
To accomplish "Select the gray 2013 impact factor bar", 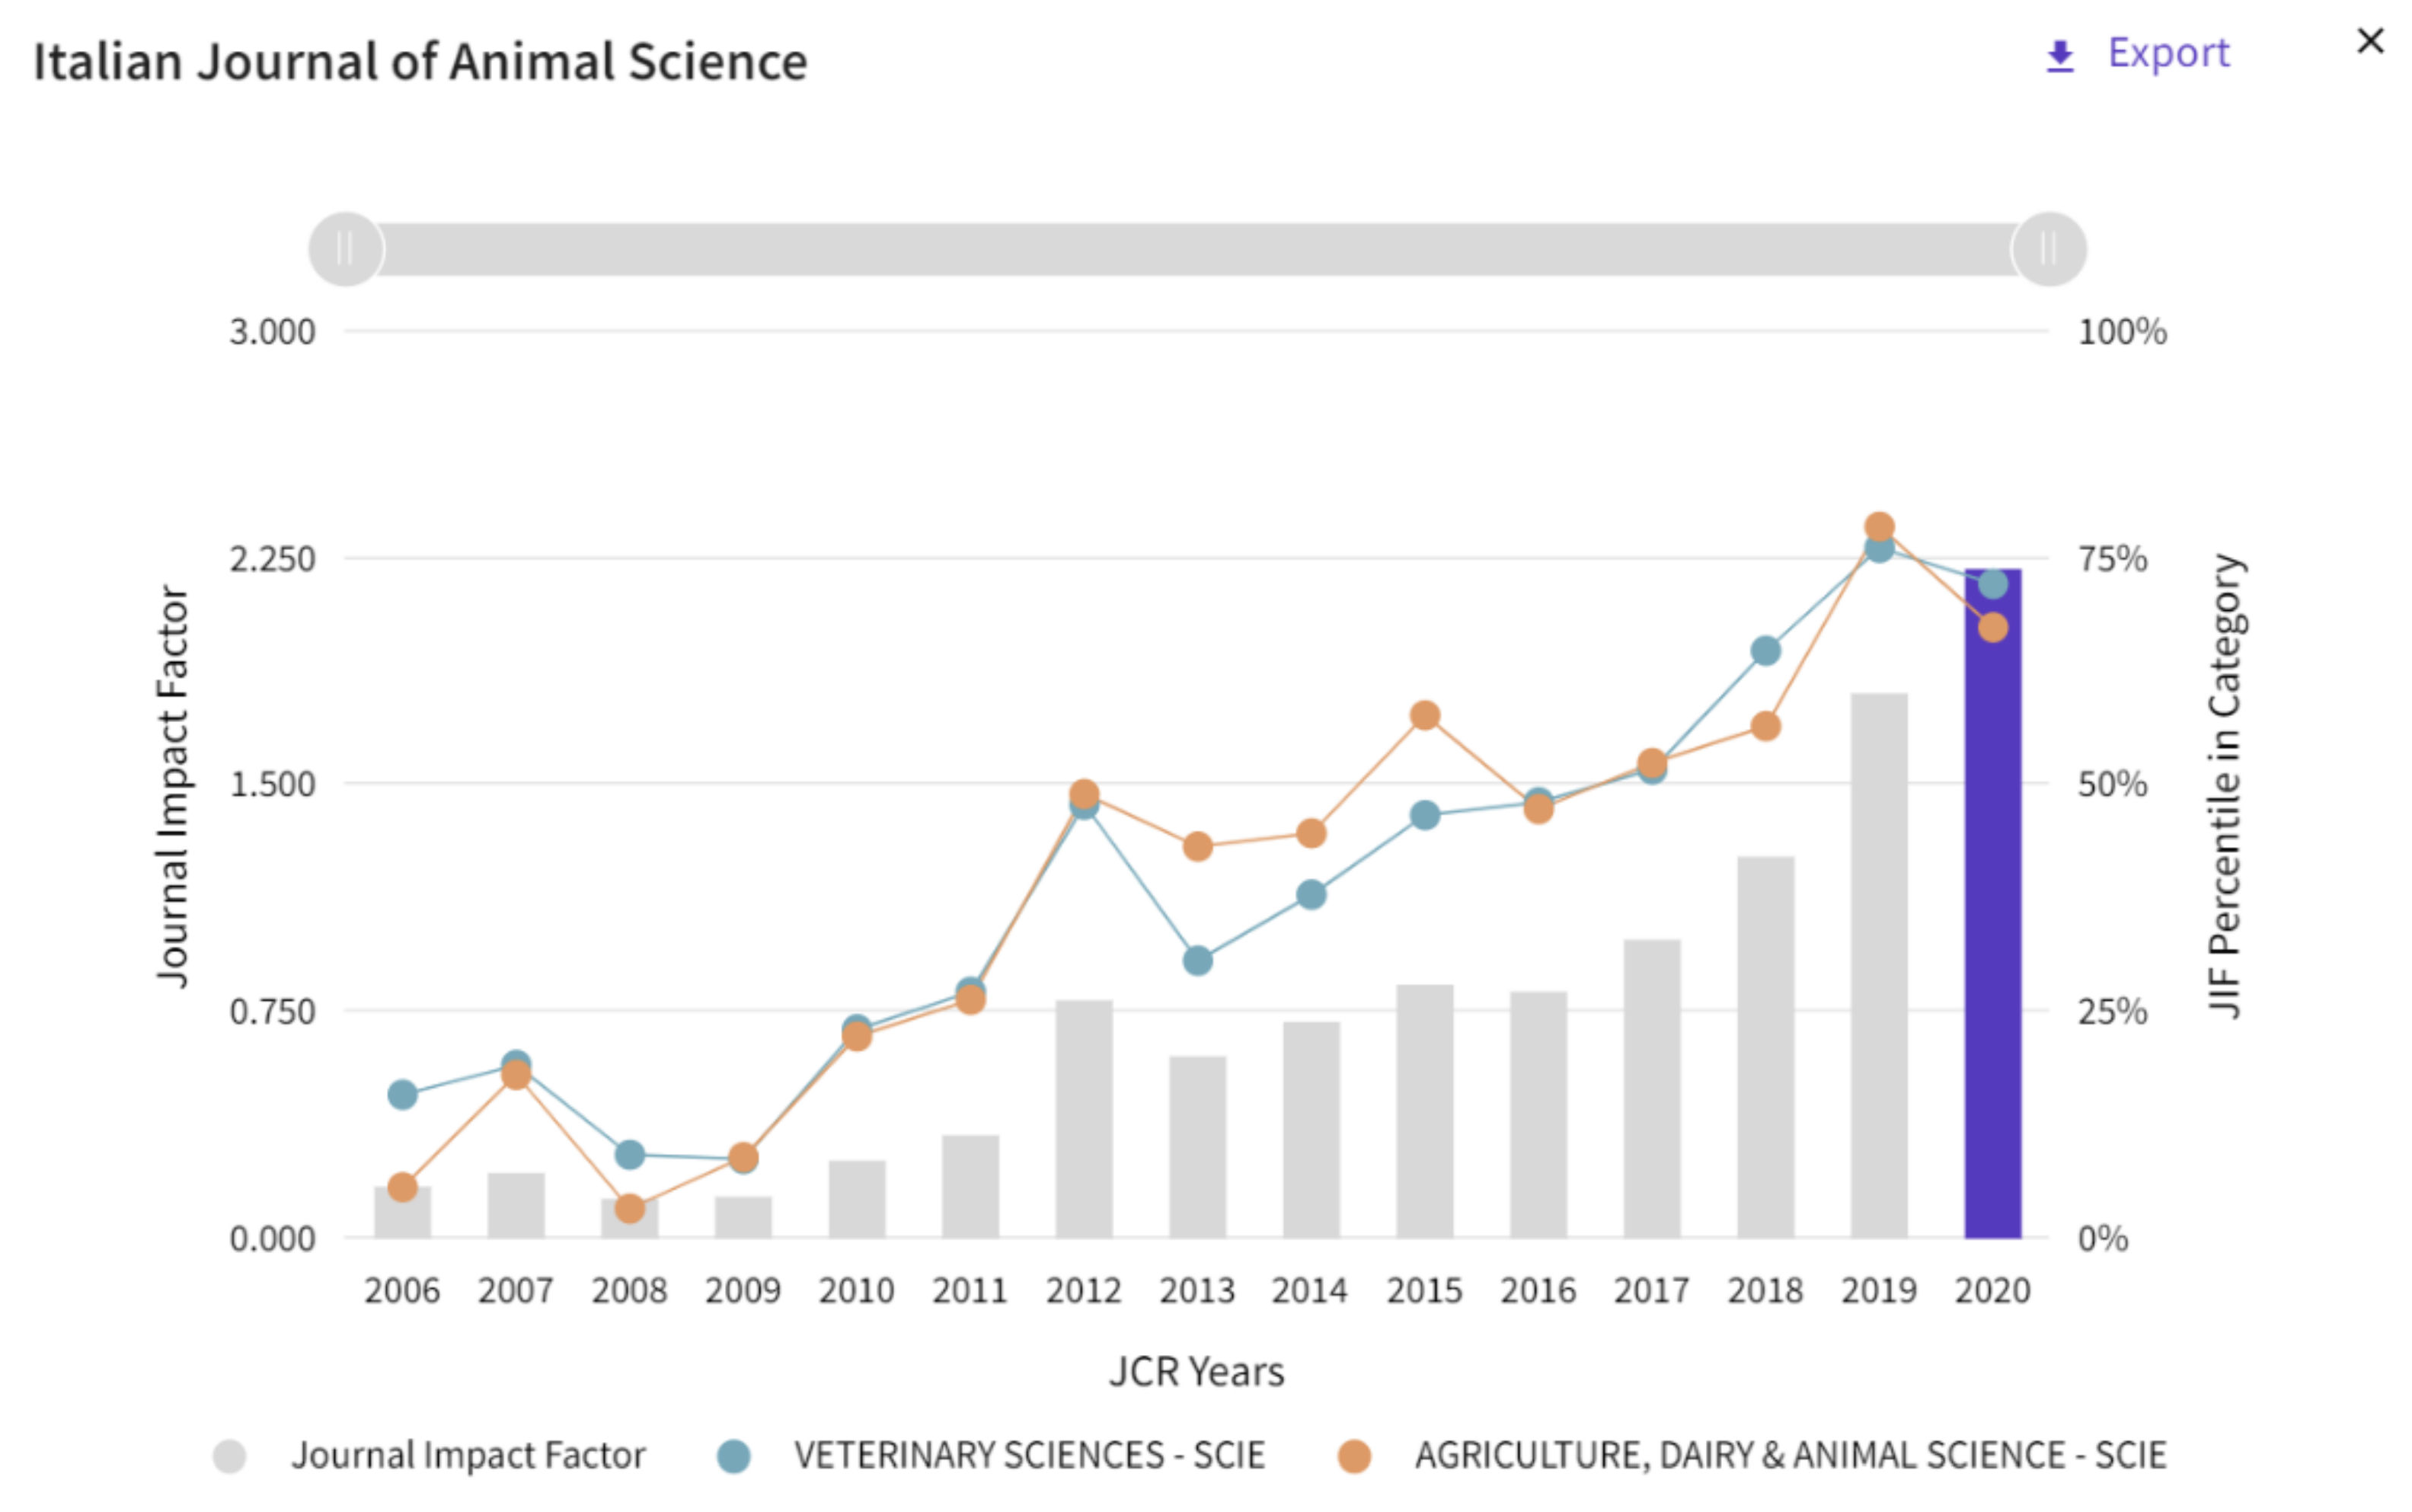I will 1197,1147.
